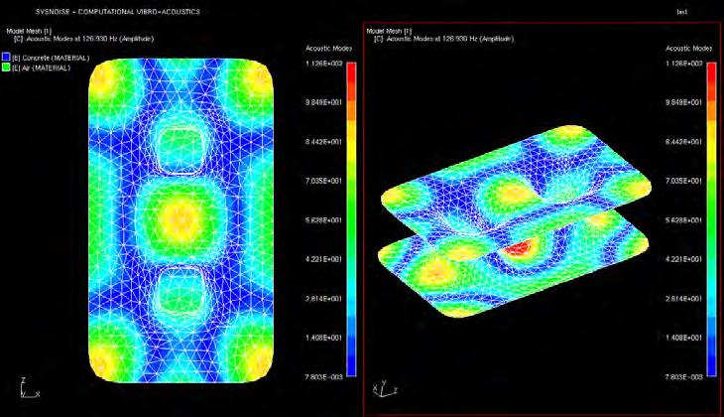Screen dimensions: 724x417
Task: Click the right viewport's 'Model Mesh [1]' label
Action: point(389,31)
